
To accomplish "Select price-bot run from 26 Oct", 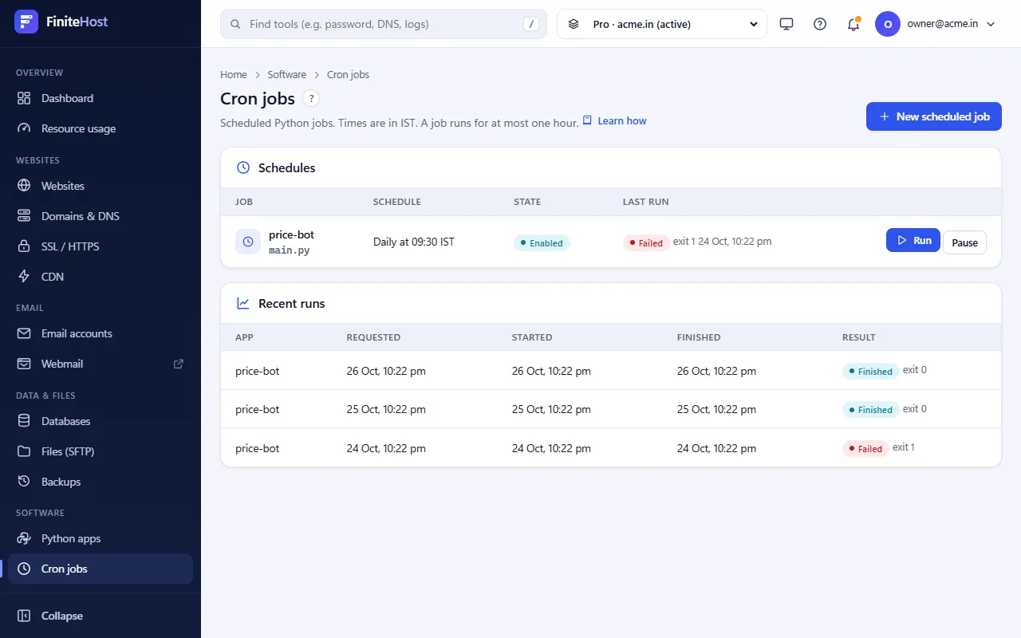I will click(x=611, y=371).
